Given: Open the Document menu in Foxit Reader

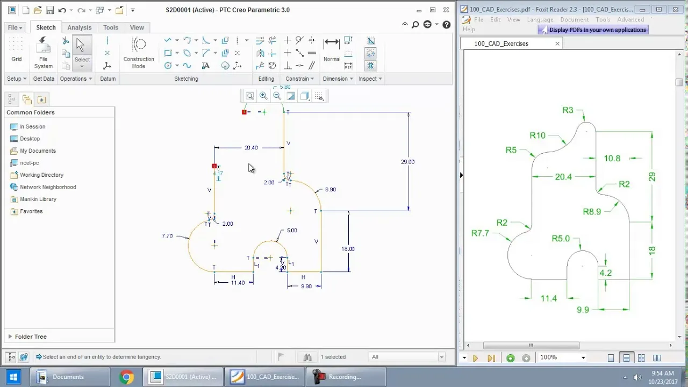Looking at the screenshot, I should [575, 19].
